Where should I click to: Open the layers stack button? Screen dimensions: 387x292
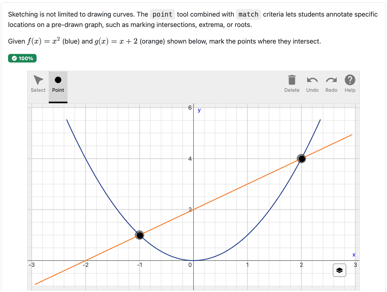coord(340,270)
